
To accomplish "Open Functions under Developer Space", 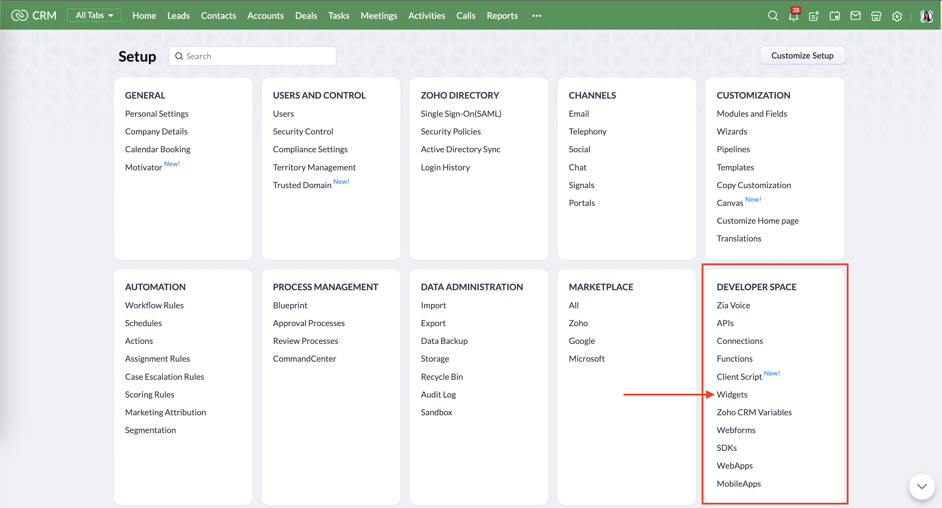I will [x=734, y=359].
